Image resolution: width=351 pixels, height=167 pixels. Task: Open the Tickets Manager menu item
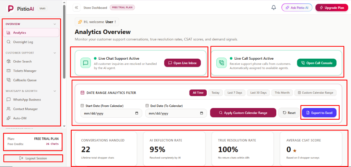coord(31,71)
